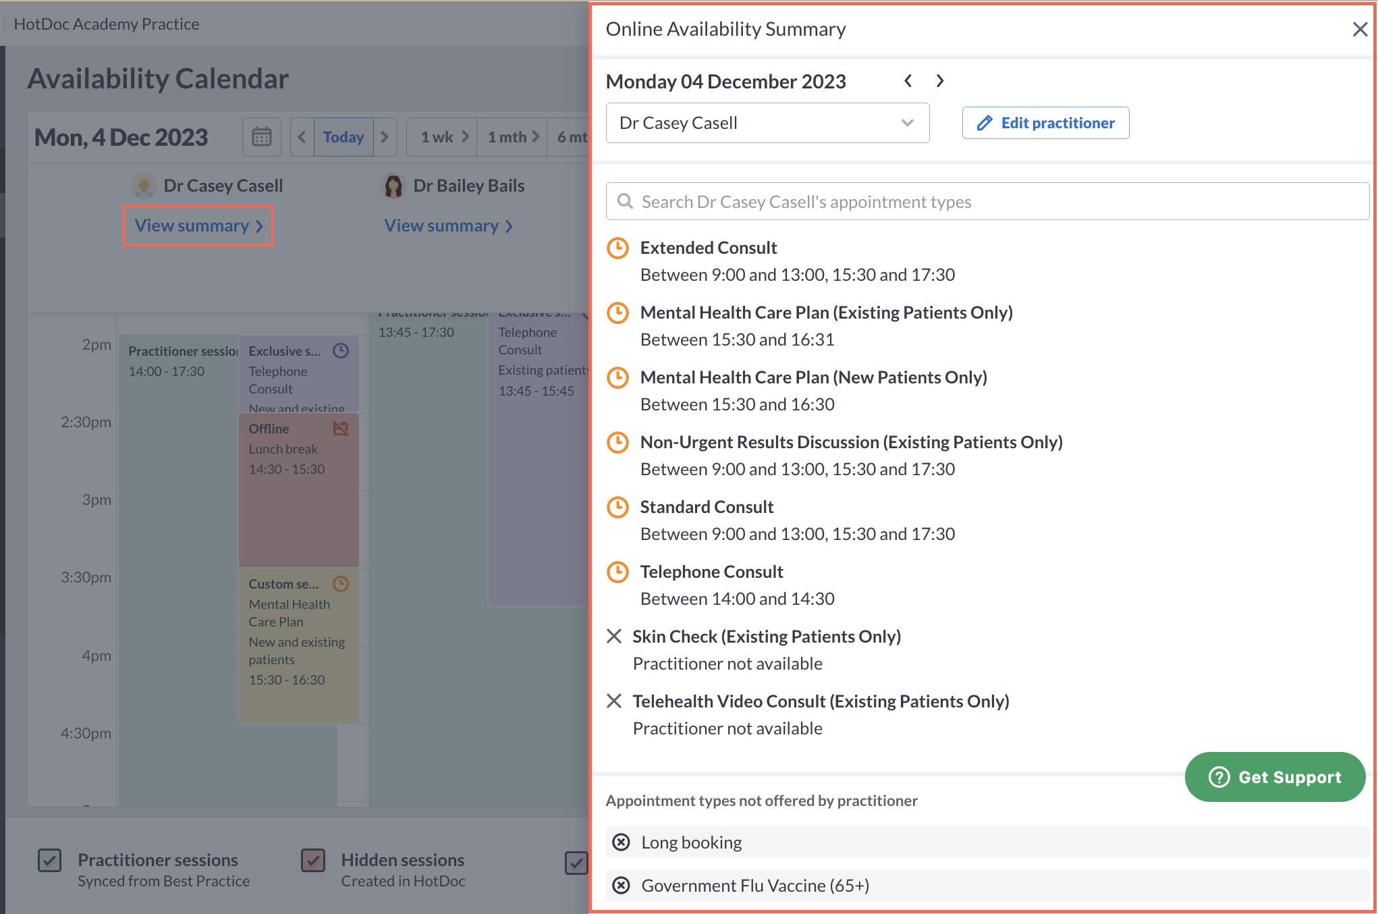The image size is (1378, 914).
Task: Click X icon beside Skin Check
Action: point(614,637)
